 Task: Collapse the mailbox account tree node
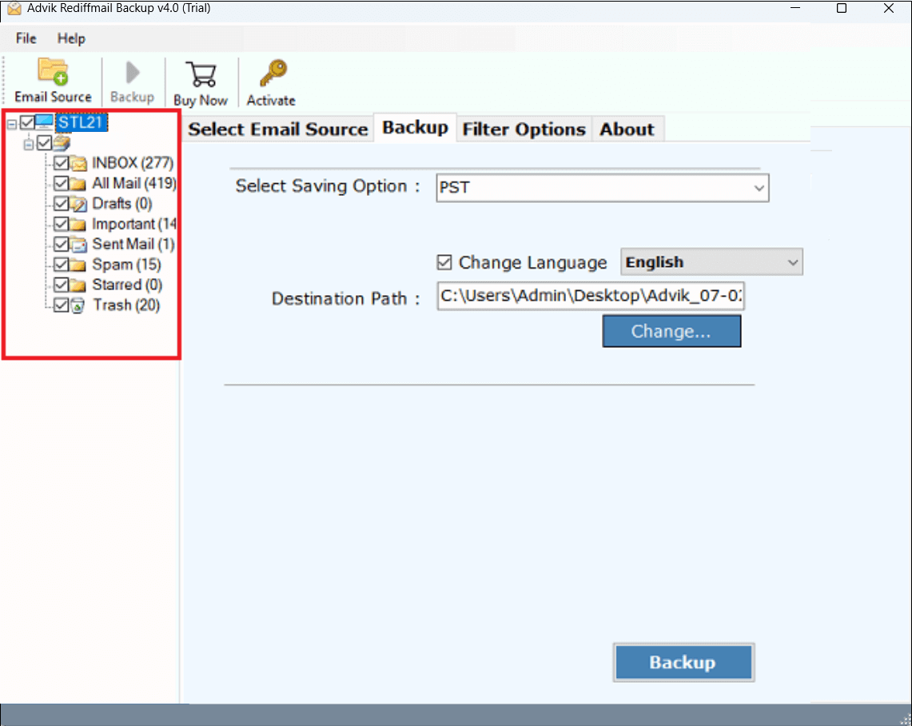point(29,144)
